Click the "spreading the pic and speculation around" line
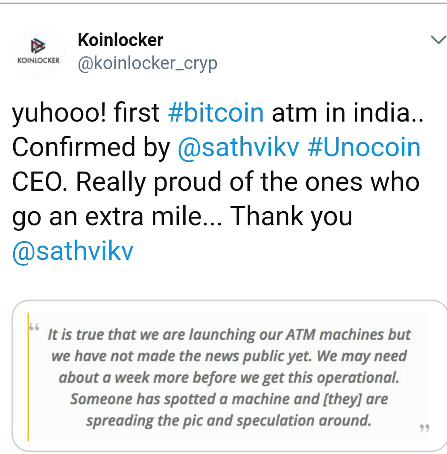The image size is (447, 454). pyautogui.click(x=228, y=421)
